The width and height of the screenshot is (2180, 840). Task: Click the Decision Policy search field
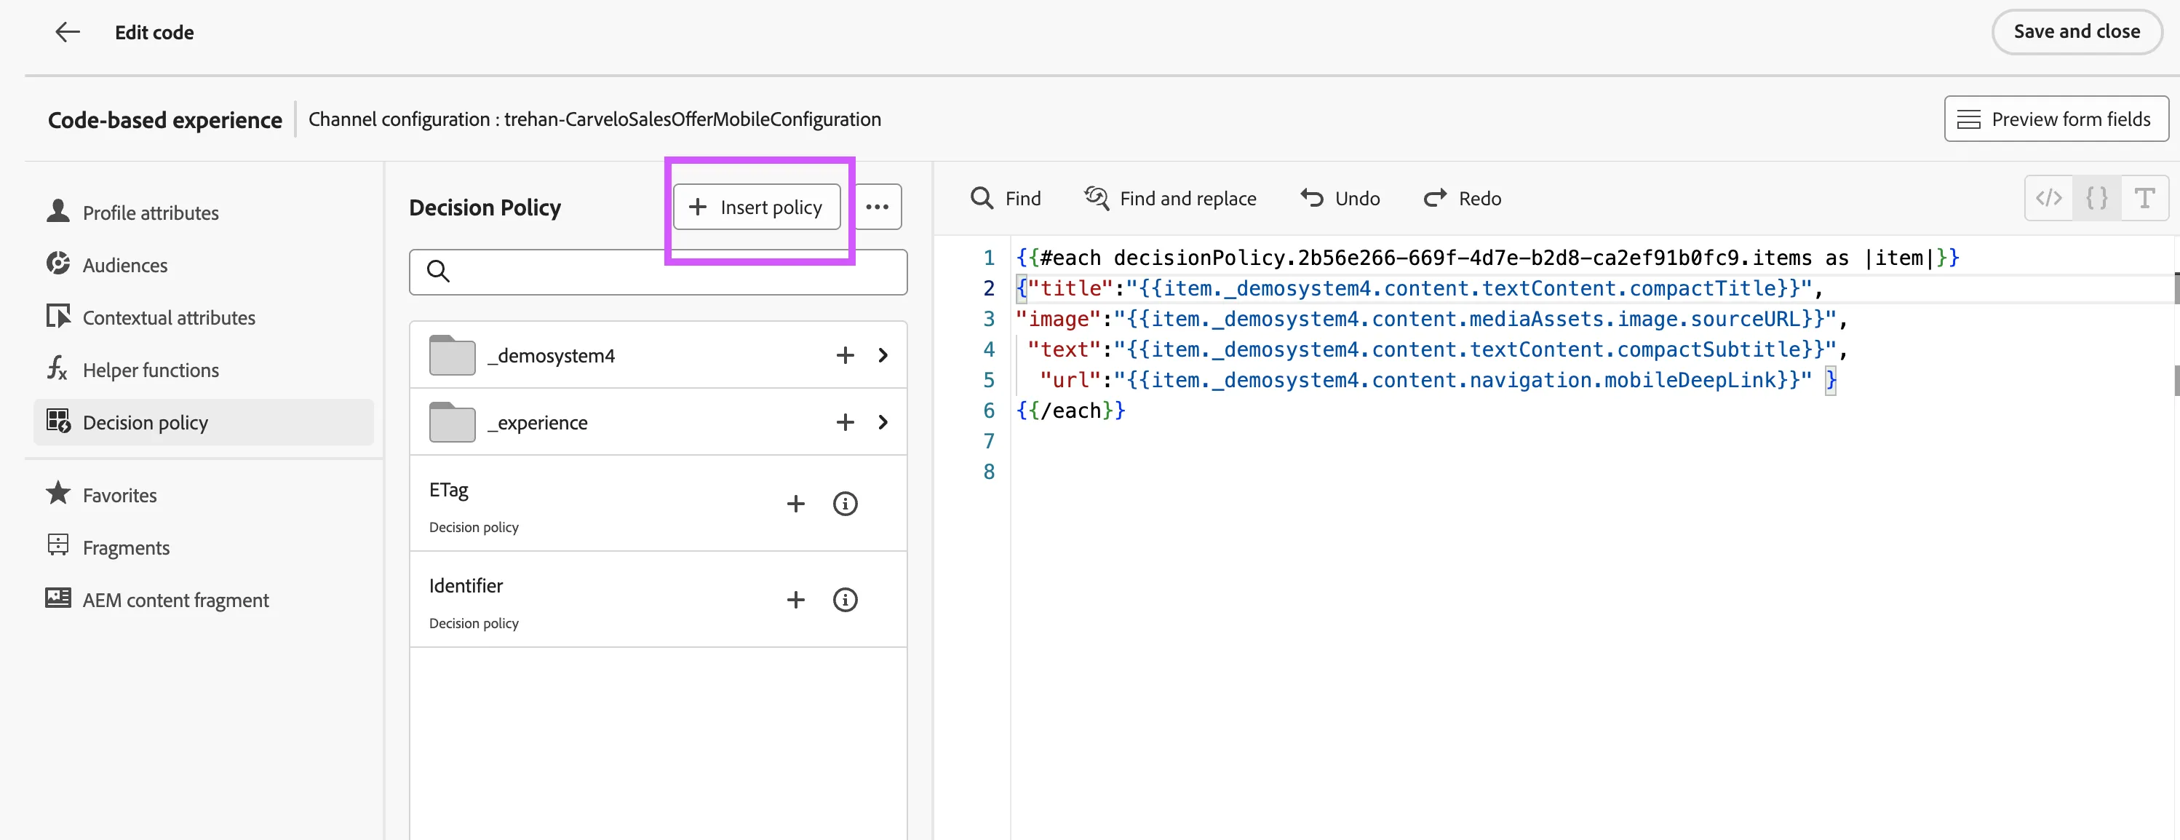tap(658, 272)
